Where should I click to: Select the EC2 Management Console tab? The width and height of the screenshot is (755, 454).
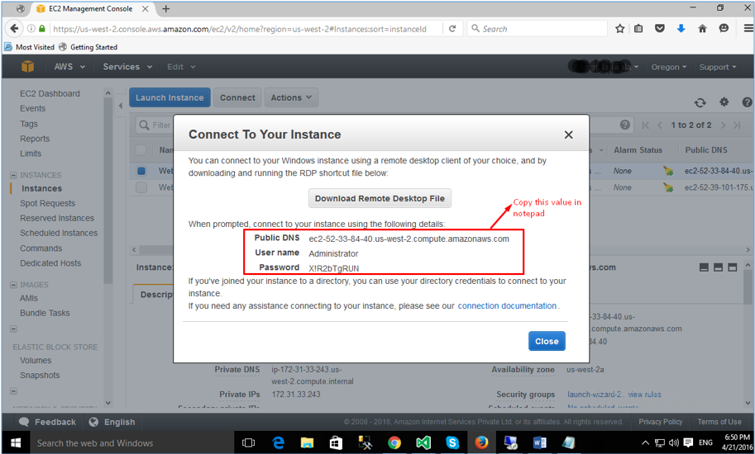coord(90,8)
